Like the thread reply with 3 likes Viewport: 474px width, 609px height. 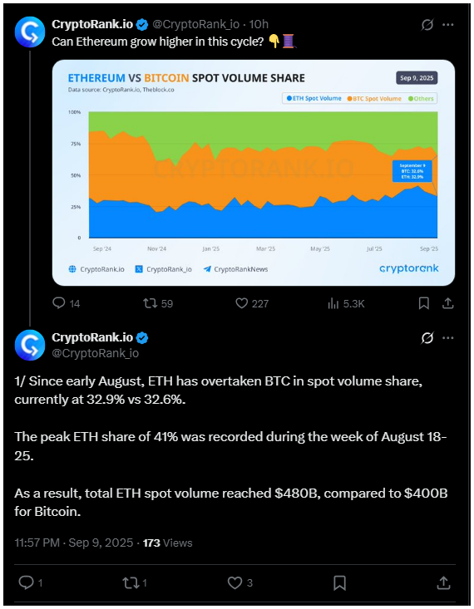click(235, 582)
